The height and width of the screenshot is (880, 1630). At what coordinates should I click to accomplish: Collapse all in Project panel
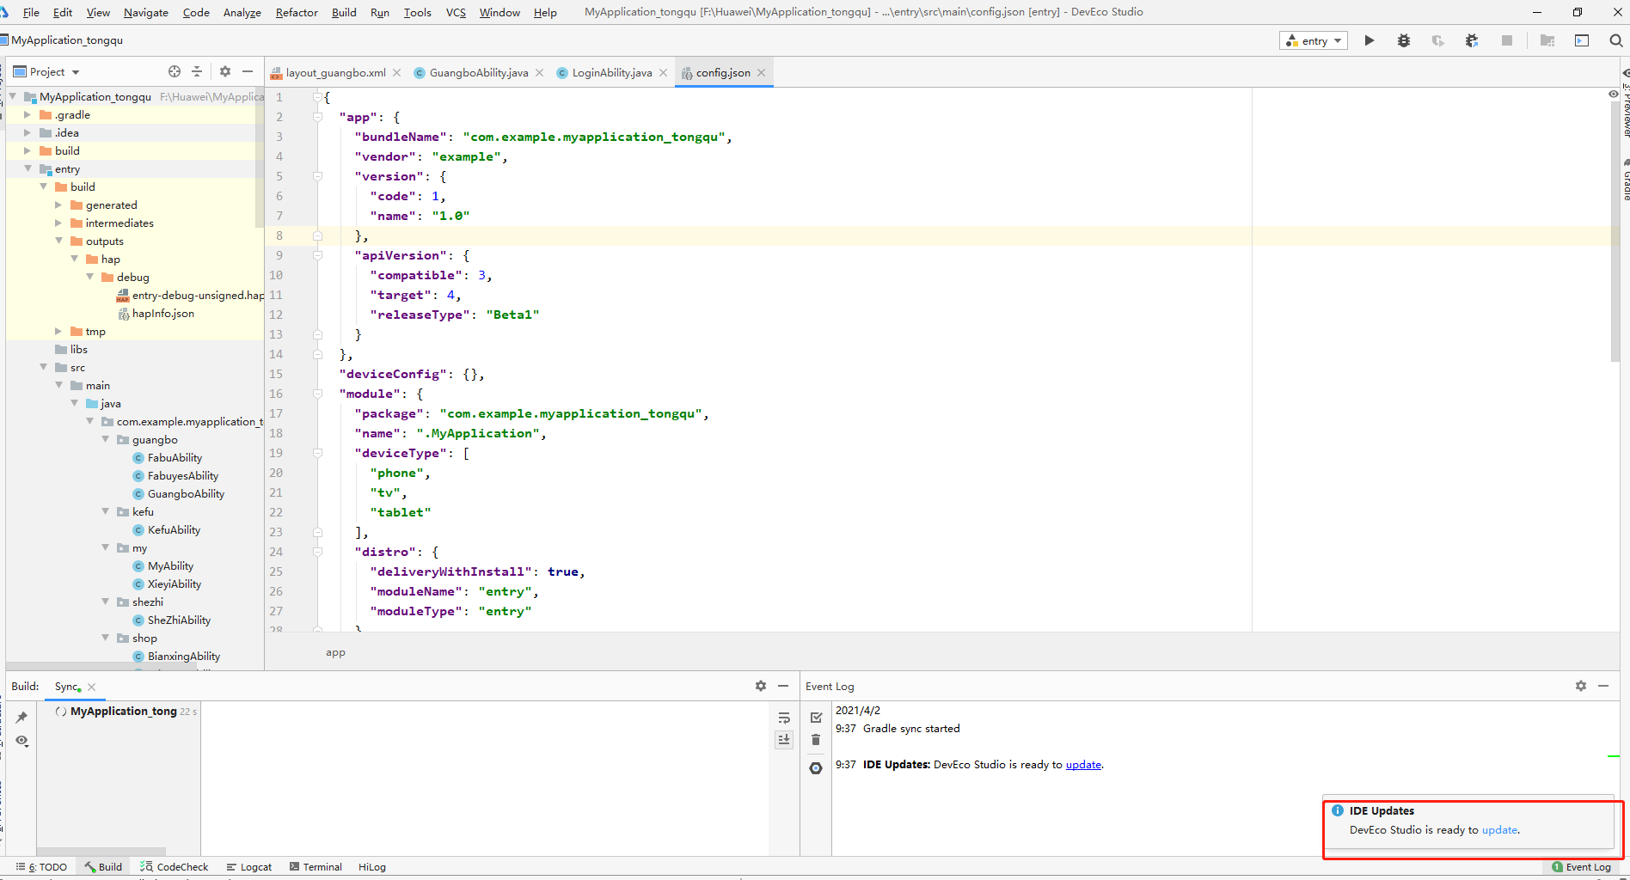(197, 71)
